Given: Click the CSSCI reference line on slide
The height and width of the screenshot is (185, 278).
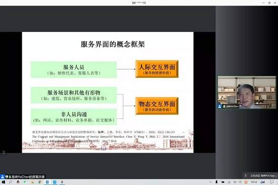Looking at the screenshot, I should tap(103, 132).
